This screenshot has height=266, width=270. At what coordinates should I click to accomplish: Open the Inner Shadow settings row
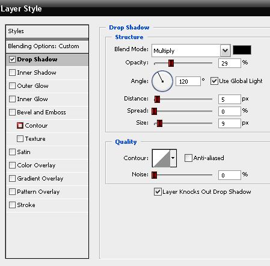tap(47, 73)
